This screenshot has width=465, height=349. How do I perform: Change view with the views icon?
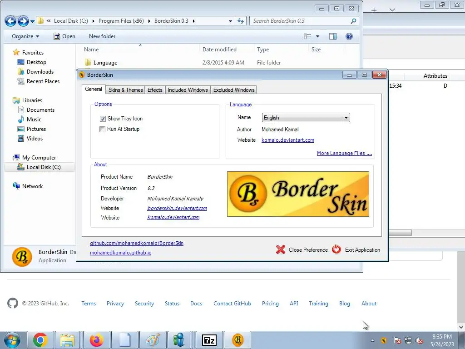coord(308,36)
